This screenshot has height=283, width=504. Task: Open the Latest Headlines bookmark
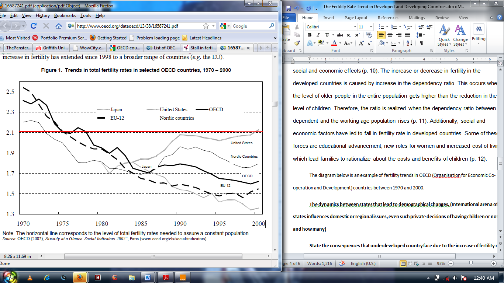[x=202, y=38]
